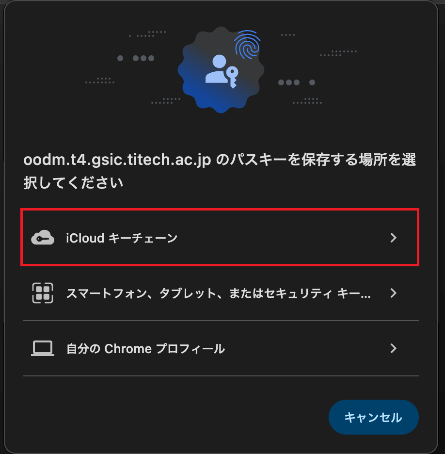The width and height of the screenshot is (445, 454).
Task: Click the blue scalloped badge's lower edge
Action: pos(221,108)
